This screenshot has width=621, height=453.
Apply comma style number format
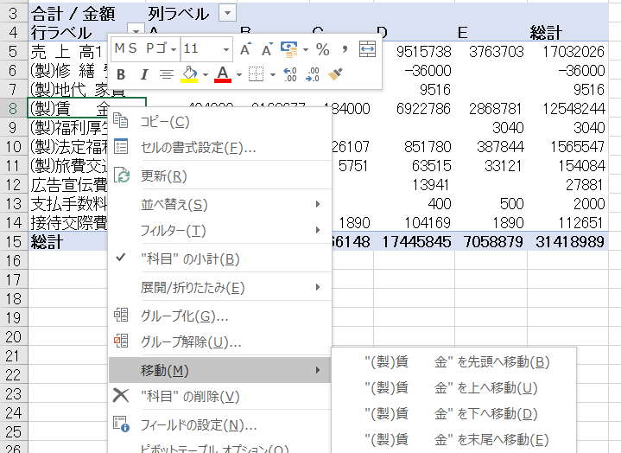pos(345,48)
